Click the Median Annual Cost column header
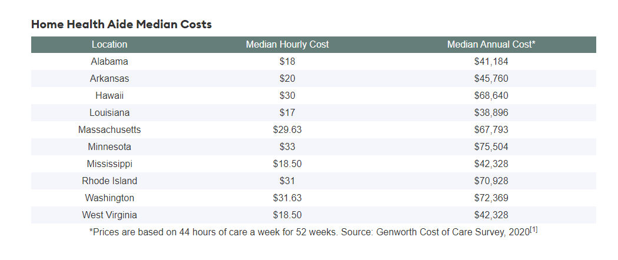This screenshot has width=618, height=260. 491,45
